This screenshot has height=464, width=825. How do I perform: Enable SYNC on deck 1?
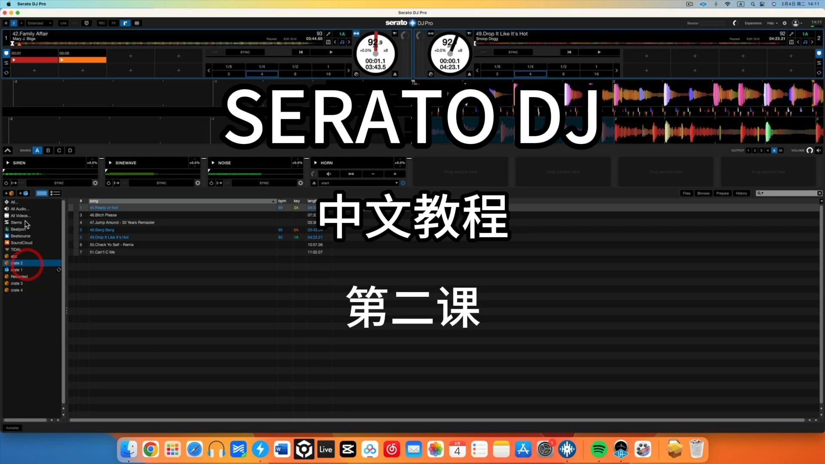(x=244, y=52)
